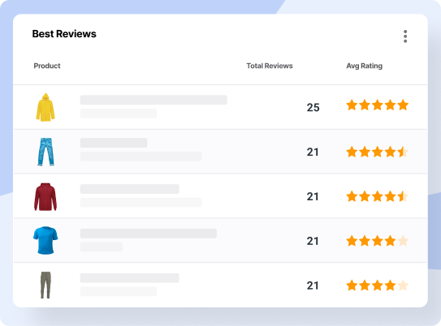Open the product title placeholder beside the raincoat
Screen dimensions: 441x326
[x=153, y=100]
